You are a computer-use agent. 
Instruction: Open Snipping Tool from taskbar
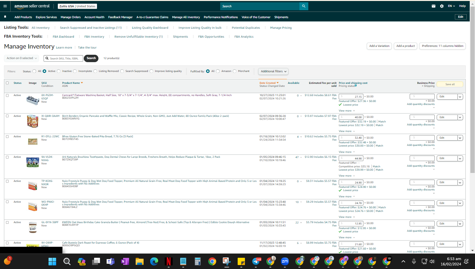(226, 262)
